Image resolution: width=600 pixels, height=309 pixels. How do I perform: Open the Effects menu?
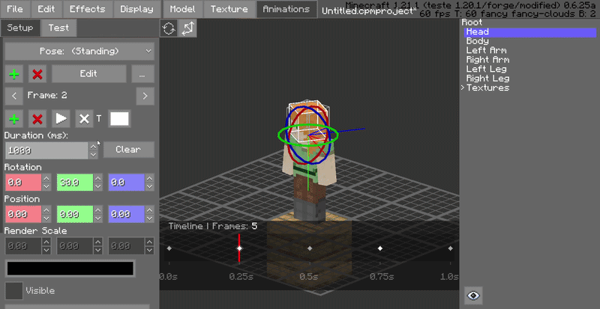coord(88,9)
